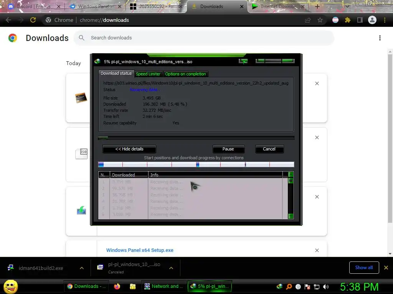Open Downloads page more actions menu
The image size is (393, 294).
[380, 38]
